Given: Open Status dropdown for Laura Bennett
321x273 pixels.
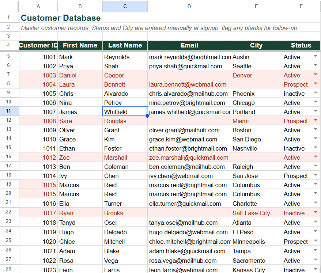Looking at the screenshot, I should pos(316,84).
